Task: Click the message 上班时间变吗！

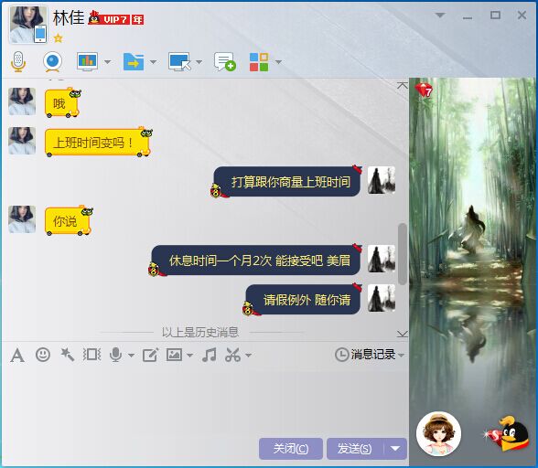Action: tap(98, 143)
